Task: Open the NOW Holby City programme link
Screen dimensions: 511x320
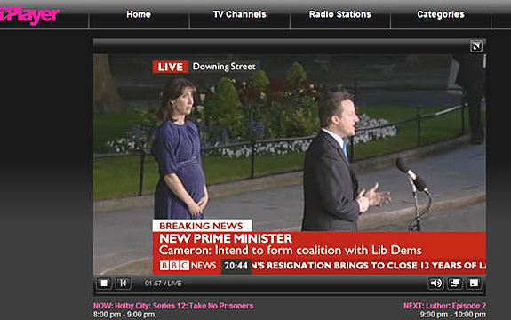Action: click(x=173, y=306)
